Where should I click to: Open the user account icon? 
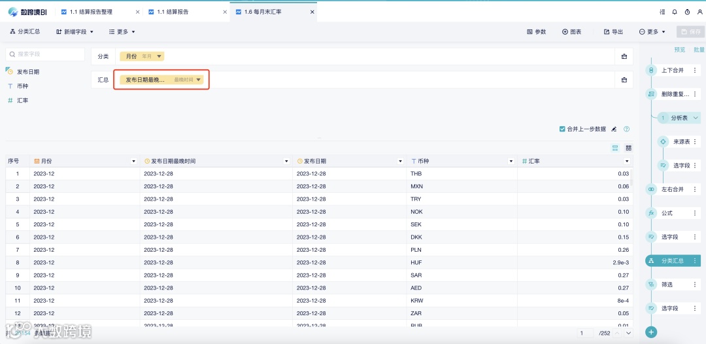(x=699, y=12)
